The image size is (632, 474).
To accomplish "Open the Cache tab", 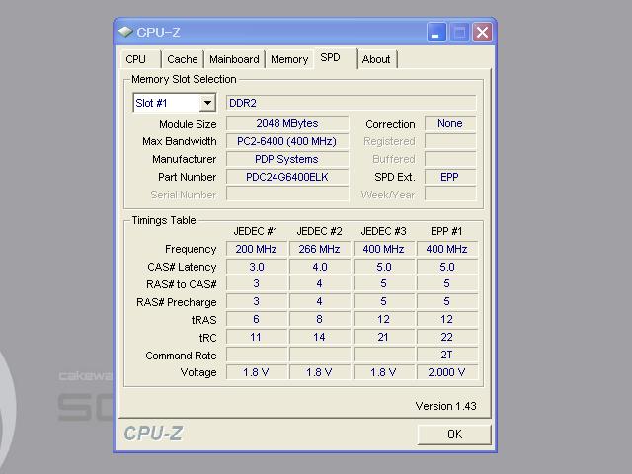I will click(182, 59).
